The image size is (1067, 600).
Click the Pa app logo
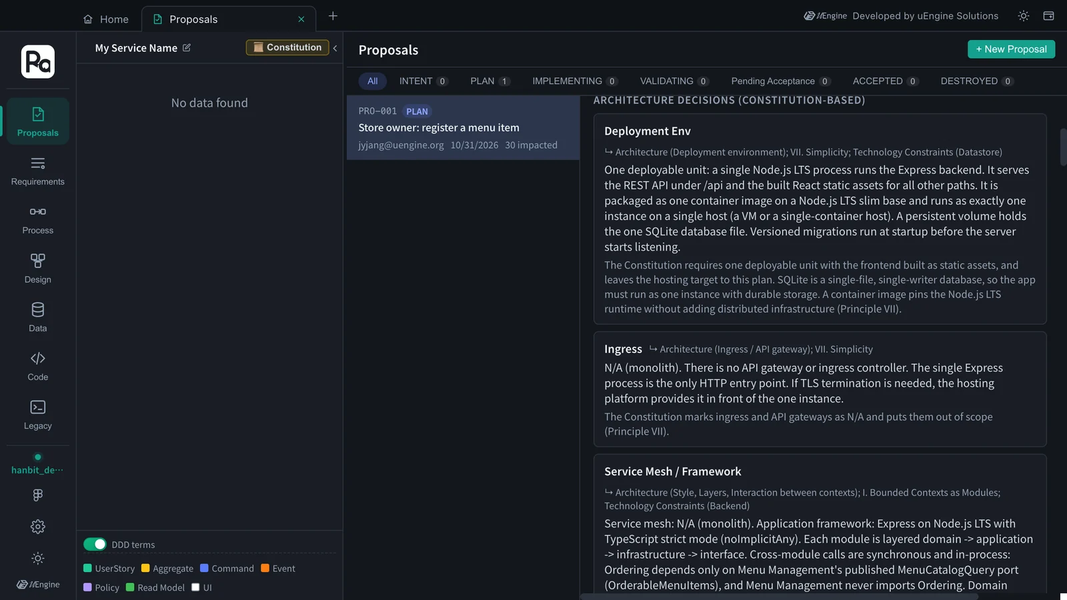click(38, 61)
